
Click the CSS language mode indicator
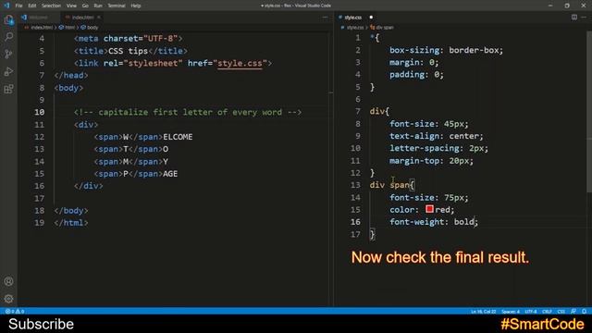[561, 312]
